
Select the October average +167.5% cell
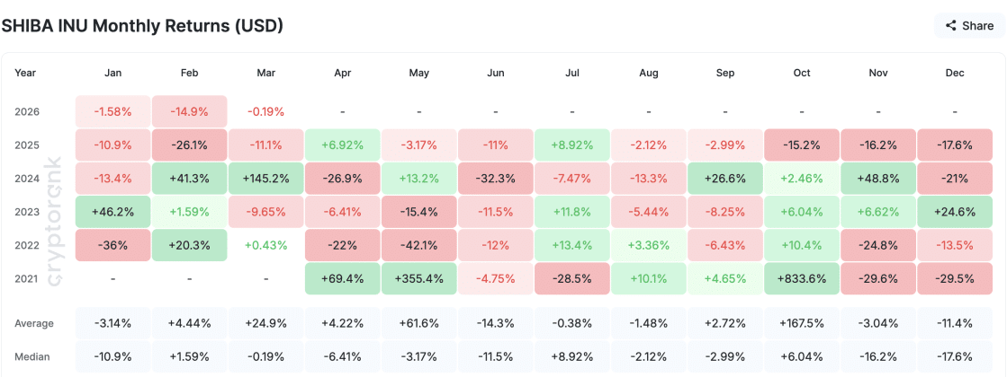click(802, 323)
